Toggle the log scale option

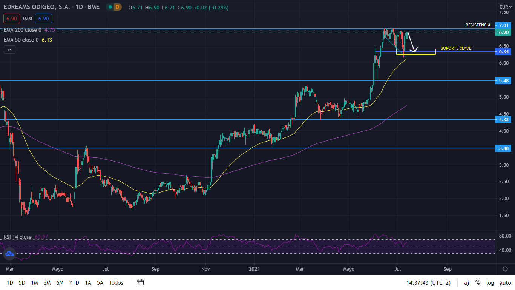490,283
